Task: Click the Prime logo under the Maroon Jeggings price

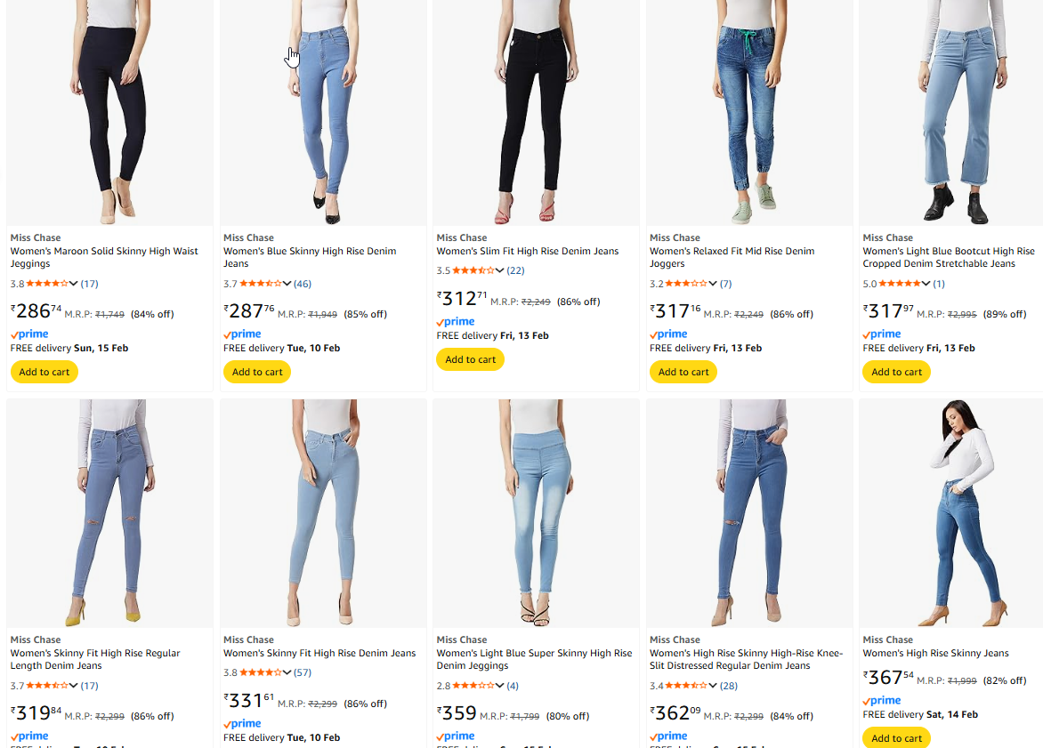Action: pyautogui.click(x=29, y=334)
